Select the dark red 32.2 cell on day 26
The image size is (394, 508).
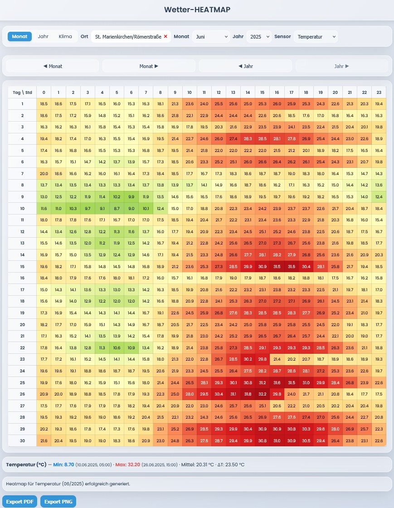pyautogui.click(x=262, y=394)
